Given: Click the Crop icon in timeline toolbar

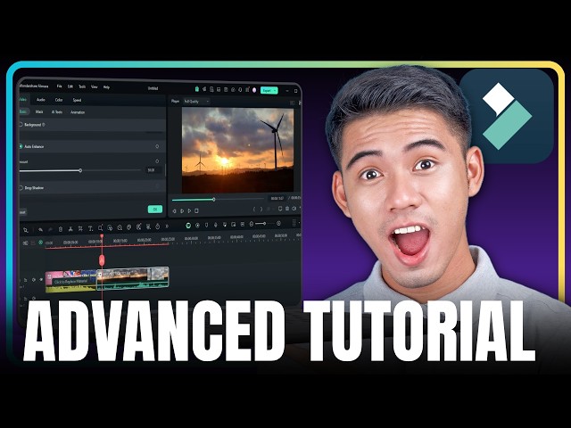Looking at the screenshot, I should 80,228.
